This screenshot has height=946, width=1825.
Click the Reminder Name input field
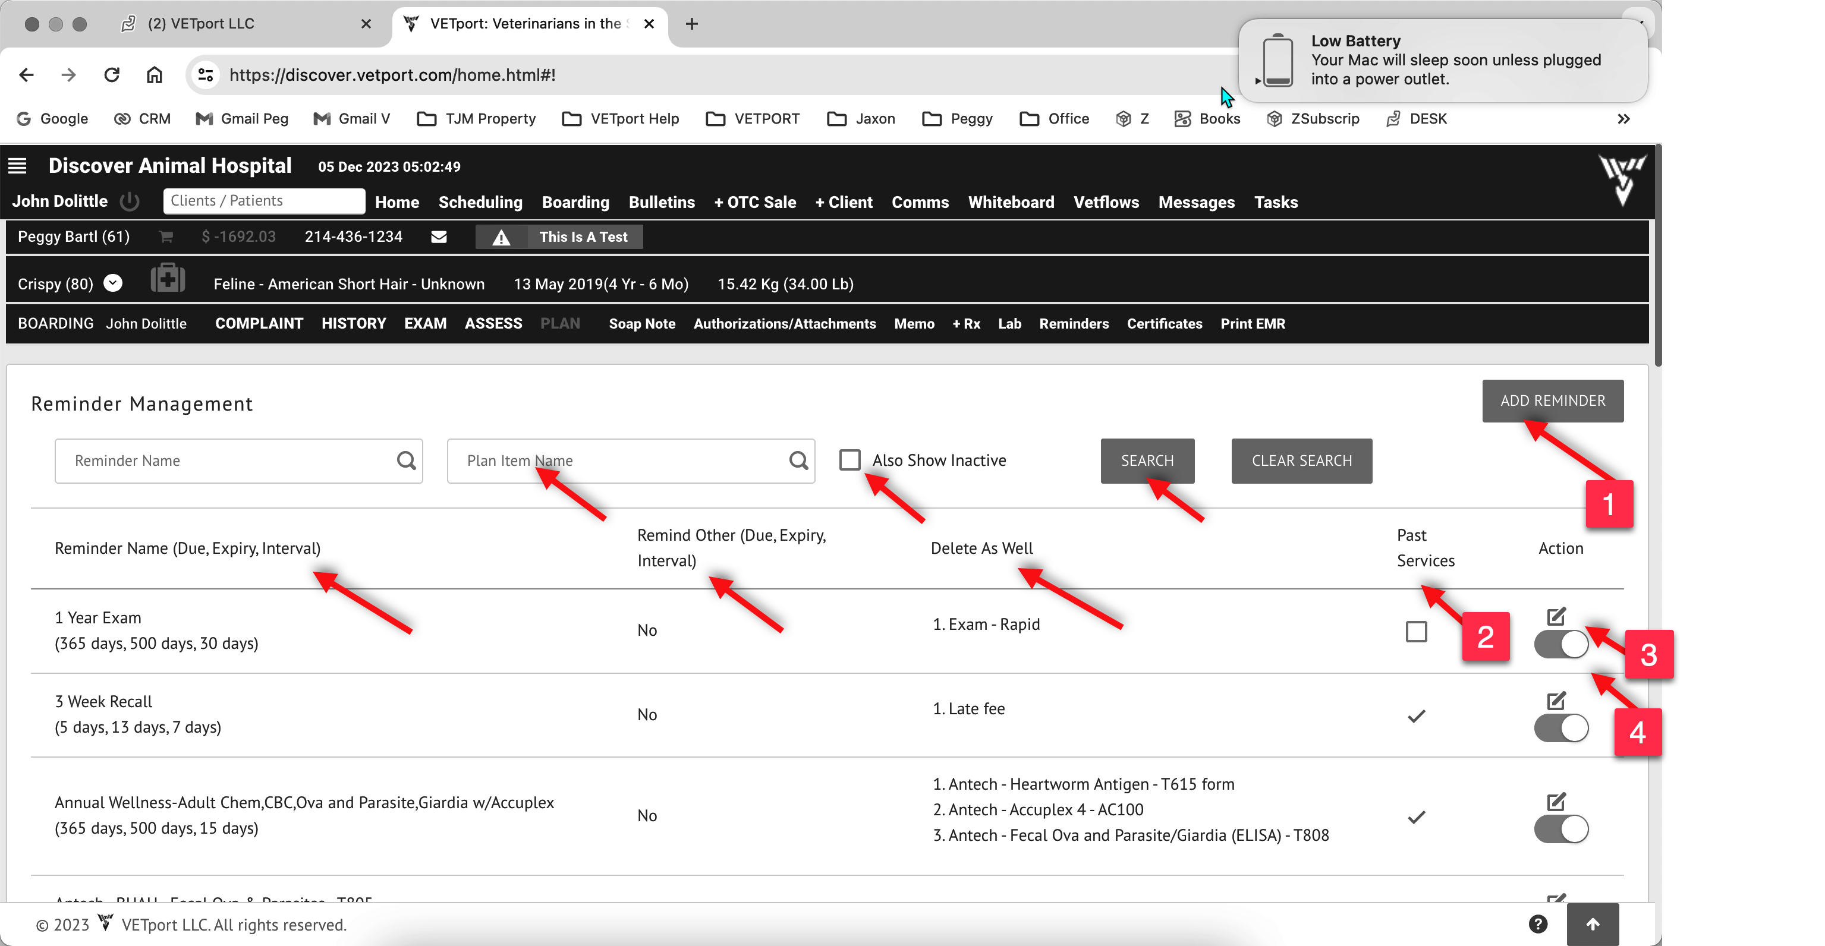238,461
